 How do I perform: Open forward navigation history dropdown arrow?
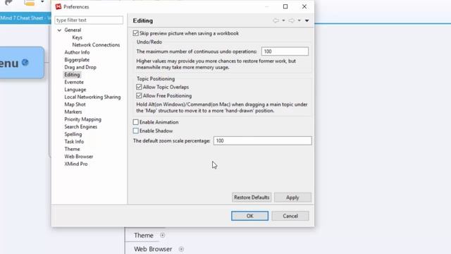pos(299,20)
